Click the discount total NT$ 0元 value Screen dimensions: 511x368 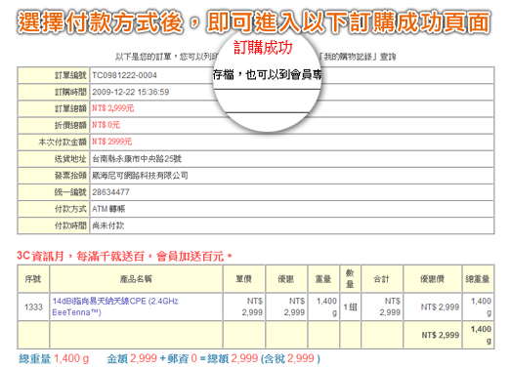pyautogui.click(x=106, y=125)
